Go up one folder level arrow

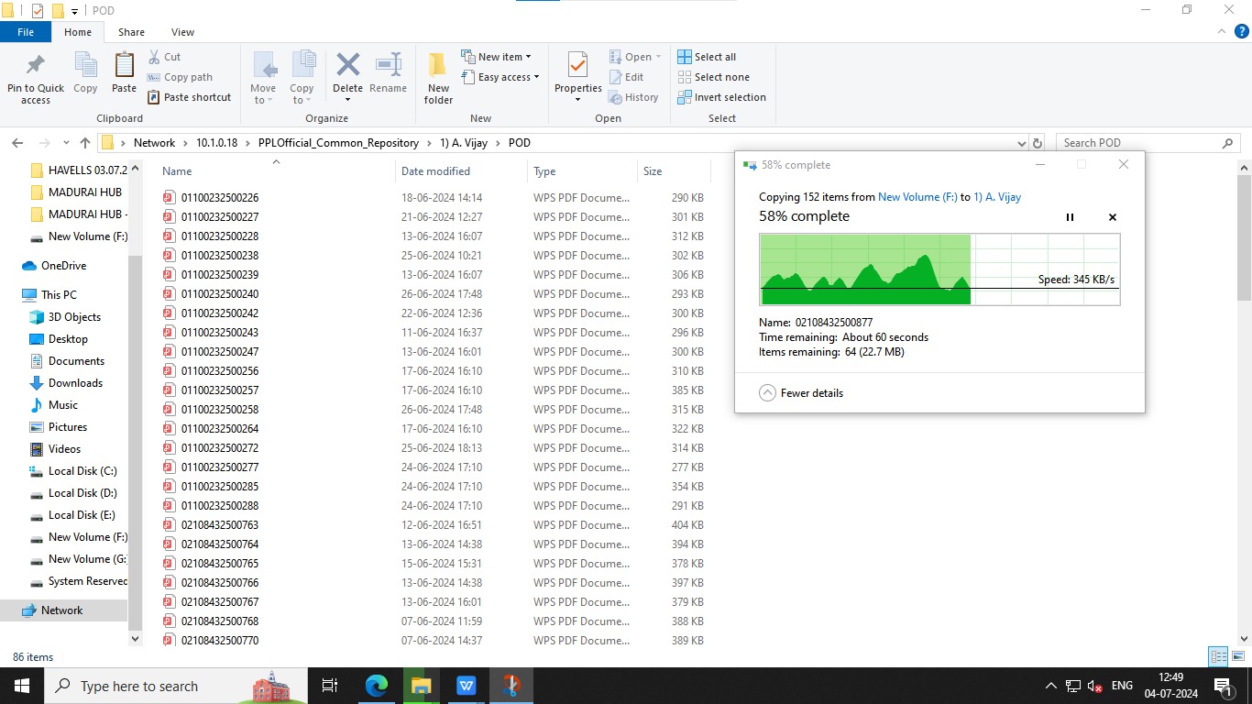85,143
